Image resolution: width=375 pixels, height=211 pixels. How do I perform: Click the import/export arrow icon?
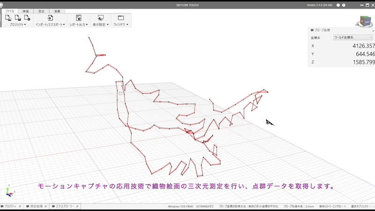50,17
